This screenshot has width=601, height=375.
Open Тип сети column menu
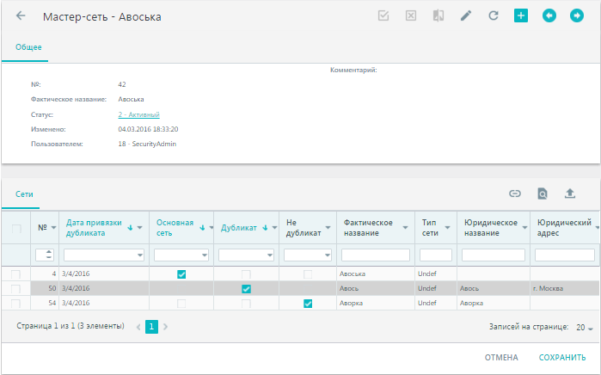click(x=447, y=228)
